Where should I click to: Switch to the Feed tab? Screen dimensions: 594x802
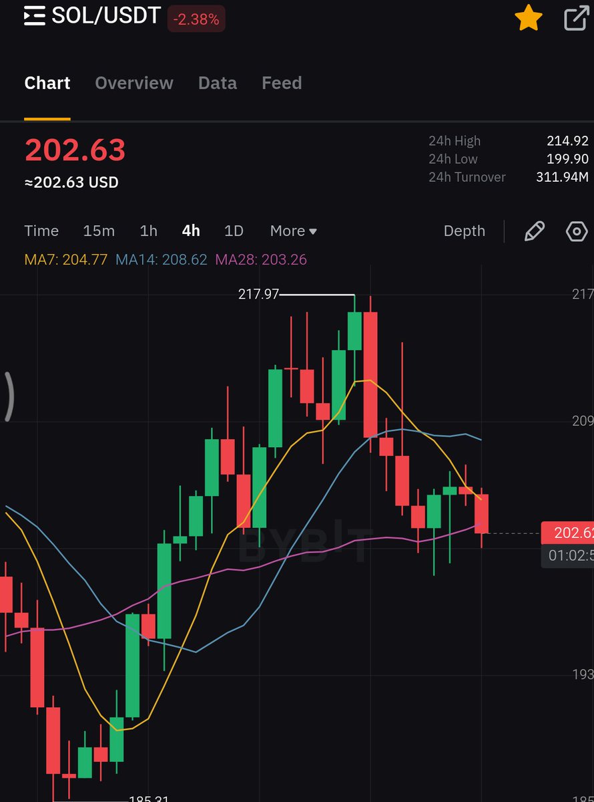click(x=282, y=83)
